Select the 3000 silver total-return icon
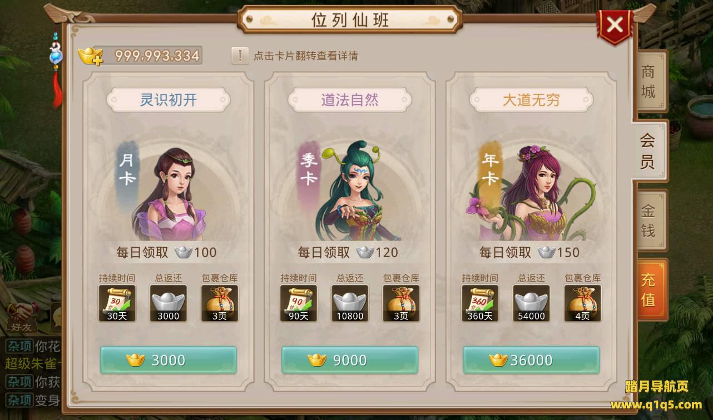The image size is (713, 420). tap(169, 303)
